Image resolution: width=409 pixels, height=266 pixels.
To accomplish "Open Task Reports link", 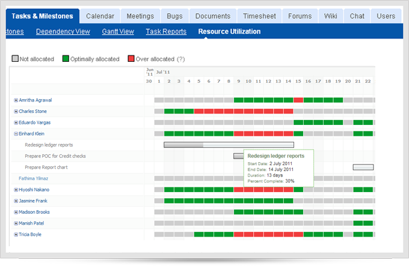I will 166,31.
